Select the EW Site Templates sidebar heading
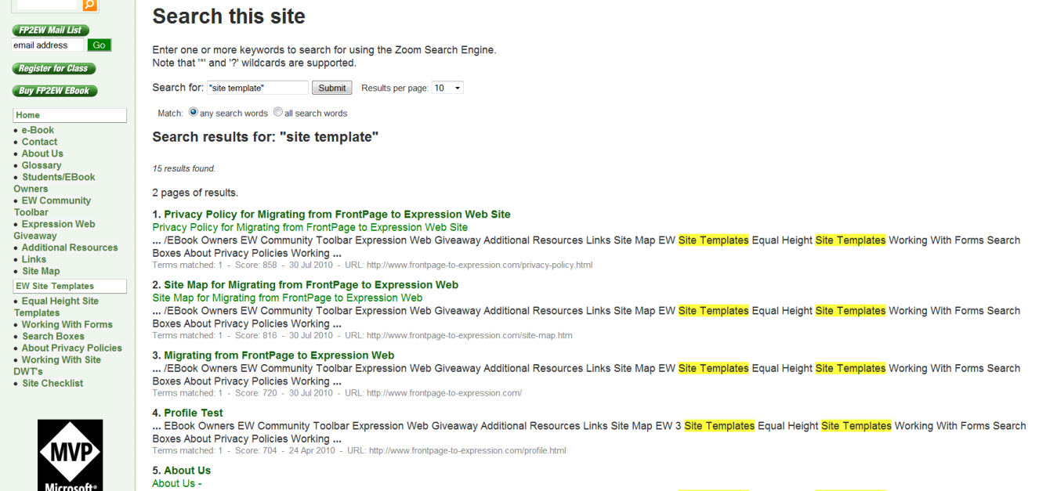Viewport: 1039px width, 491px height. (70, 287)
